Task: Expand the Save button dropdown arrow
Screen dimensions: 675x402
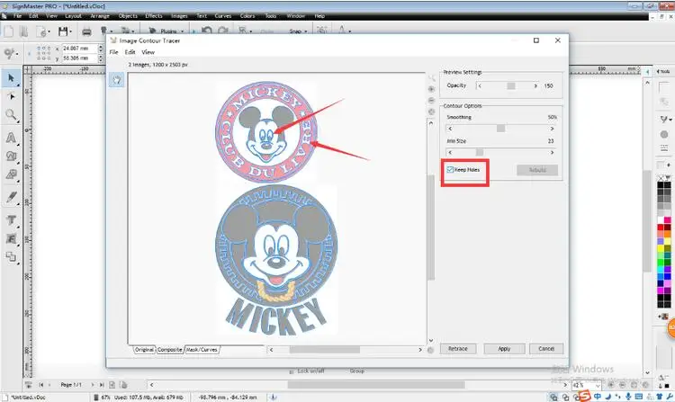Action: click(x=70, y=31)
